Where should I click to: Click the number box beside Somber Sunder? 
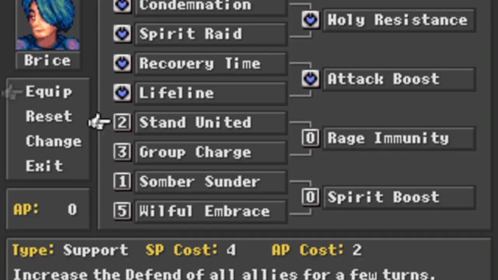[123, 182]
